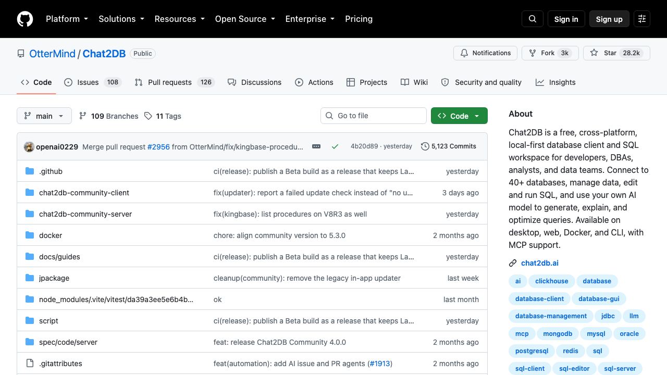667x375 pixels.
Task: Open the Pull requests tab
Action: point(175,82)
